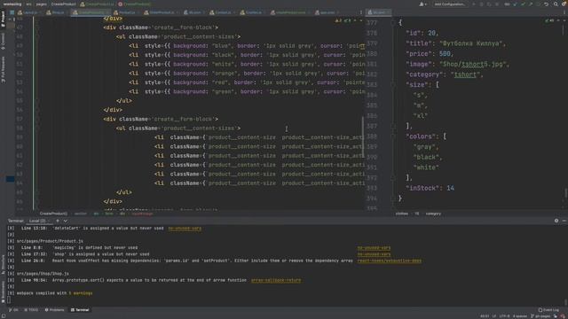Image resolution: width=568 pixels, height=319 pixels.
Task: Toggle the tool window quick-access icon bottom left
Action: click(x=3, y=316)
